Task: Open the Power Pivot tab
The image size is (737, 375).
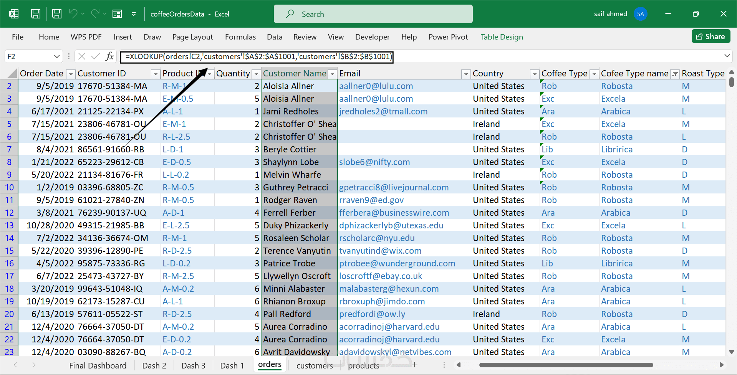Action: coord(448,37)
